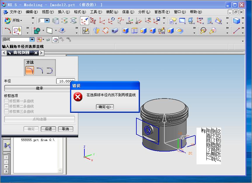
Task: Expand the feature toolbar overflow chevron
Action: tap(194, 28)
